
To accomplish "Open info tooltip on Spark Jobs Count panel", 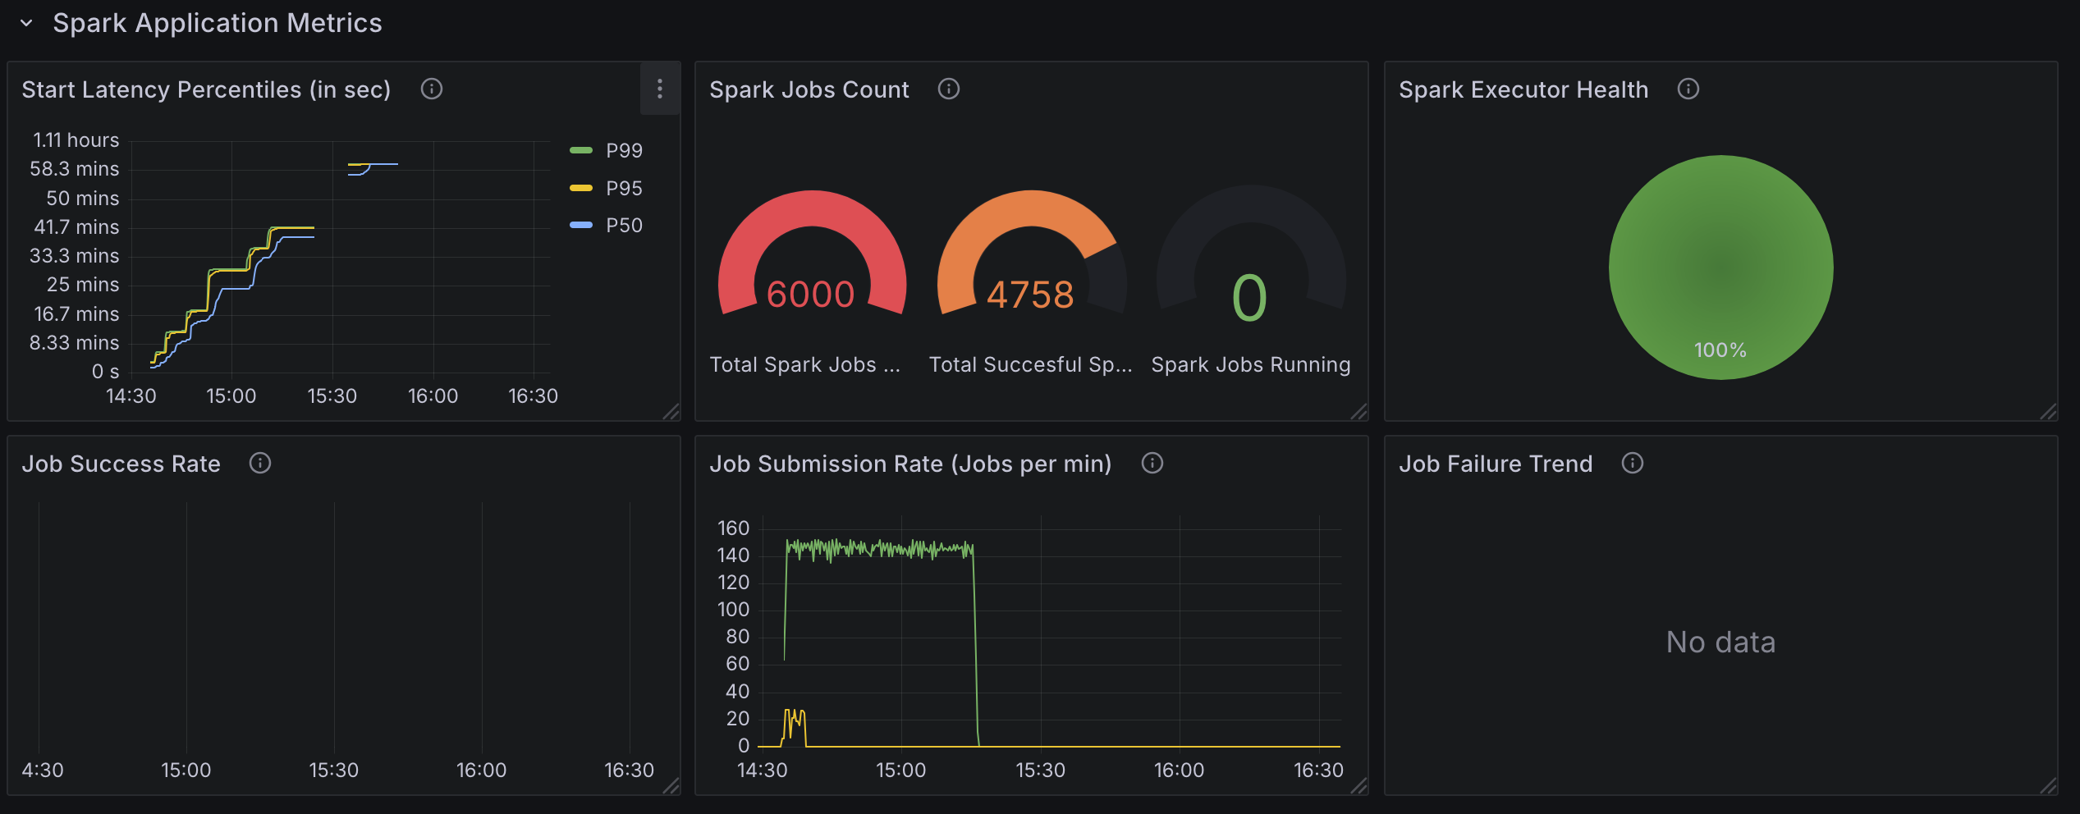I will (x=948, y=89).
